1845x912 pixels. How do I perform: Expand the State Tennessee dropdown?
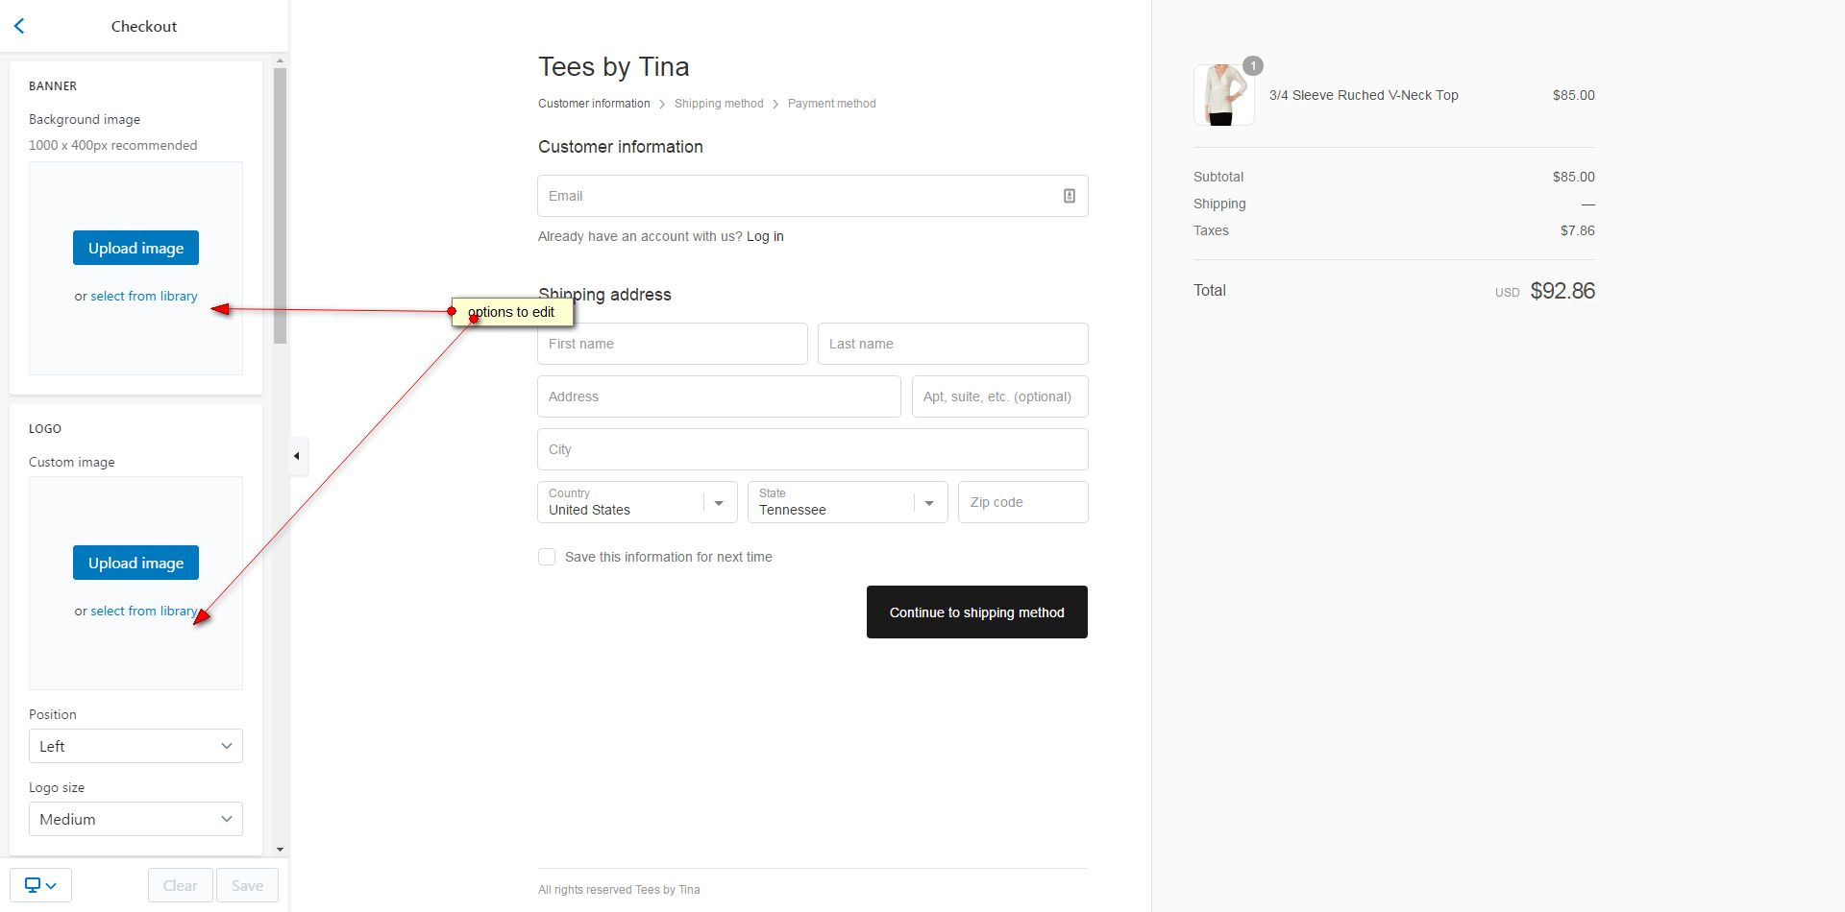tap(848, 502)
